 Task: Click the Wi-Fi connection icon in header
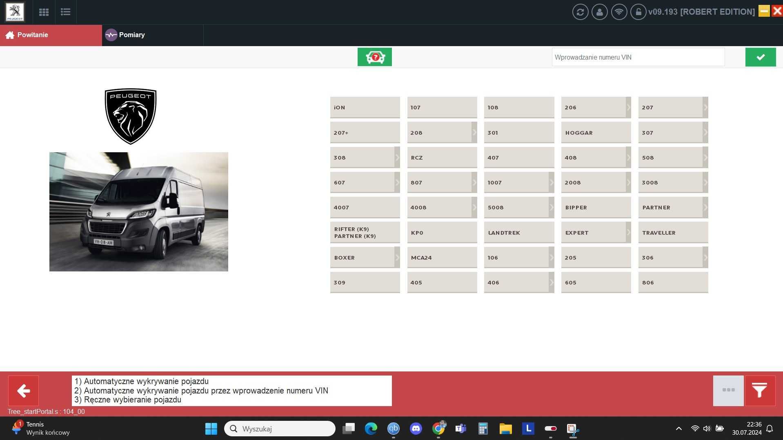tap(619, 12)
